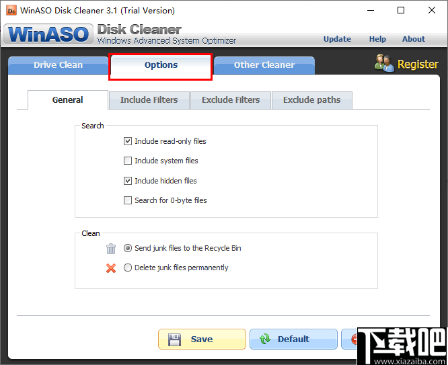The height and width of the screenshot is (365, 448).
Task: Enable Search for 0-byte files
Action: [x=128, y=200]
